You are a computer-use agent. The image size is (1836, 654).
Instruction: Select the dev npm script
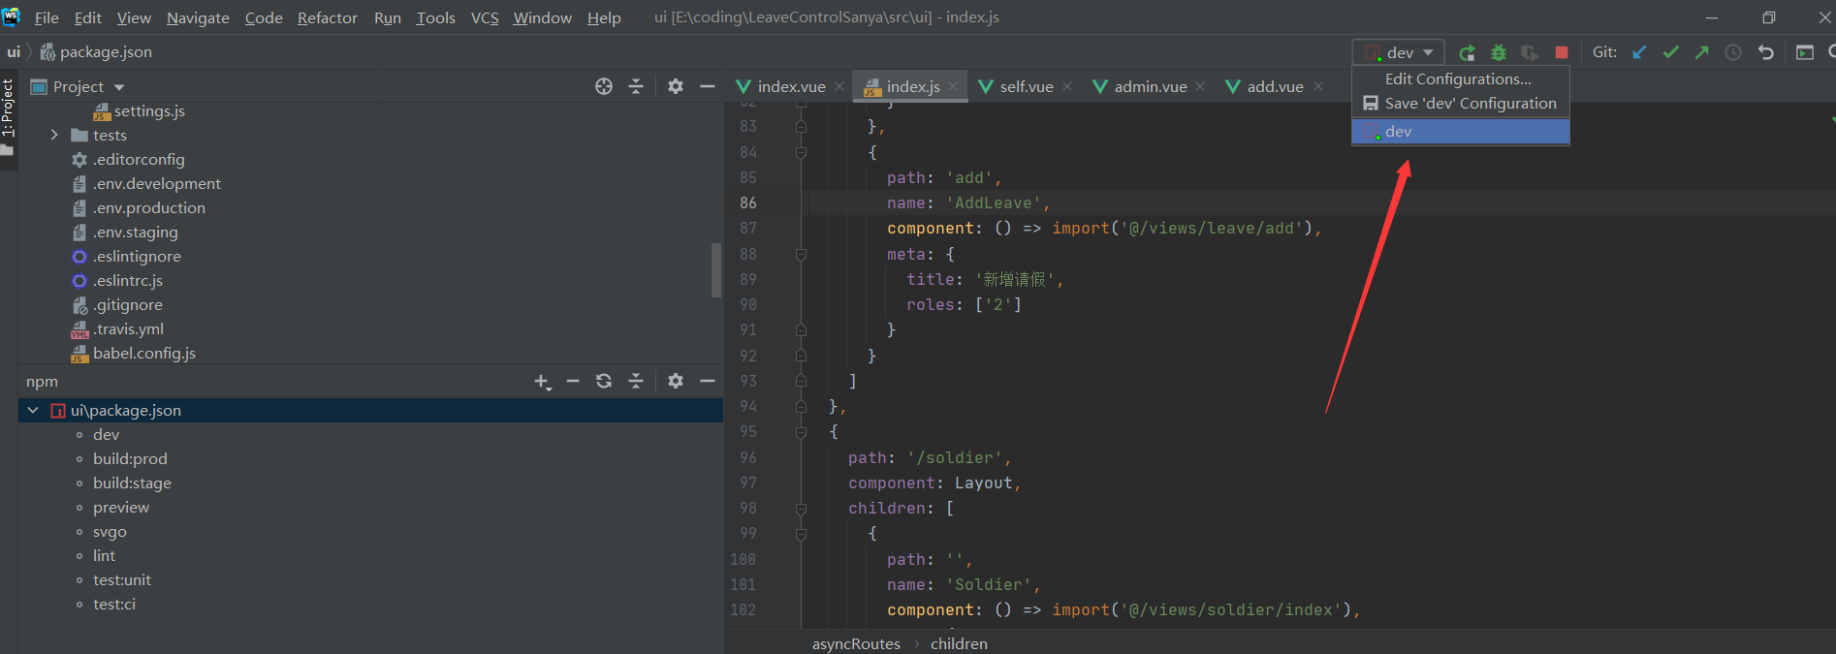(x=106, y=434)
